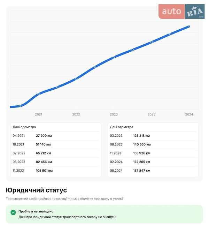Click the 187 847 км latest mileage

pyautogui.click(x=142, y=171)
